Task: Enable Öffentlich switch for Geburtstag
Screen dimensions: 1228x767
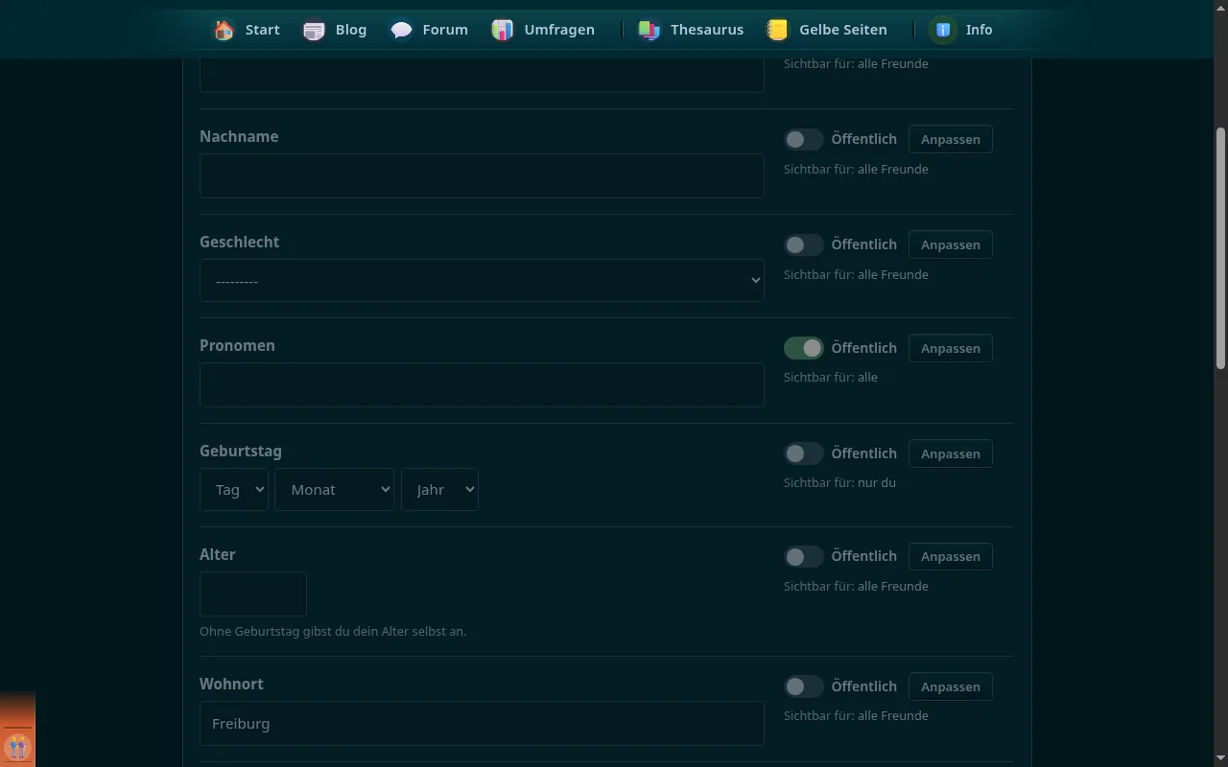Action: click(803, 453)
